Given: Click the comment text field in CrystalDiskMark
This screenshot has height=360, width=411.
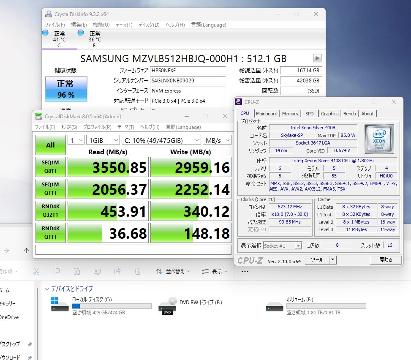Looking at the screenshot, I should [133, 250].
